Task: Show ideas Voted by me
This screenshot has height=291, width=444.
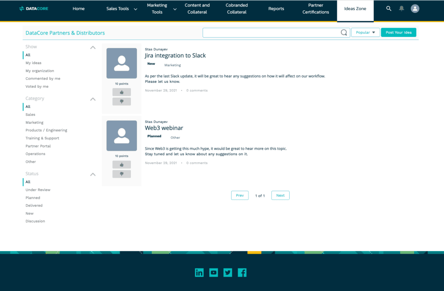Action: pos(37,86)
